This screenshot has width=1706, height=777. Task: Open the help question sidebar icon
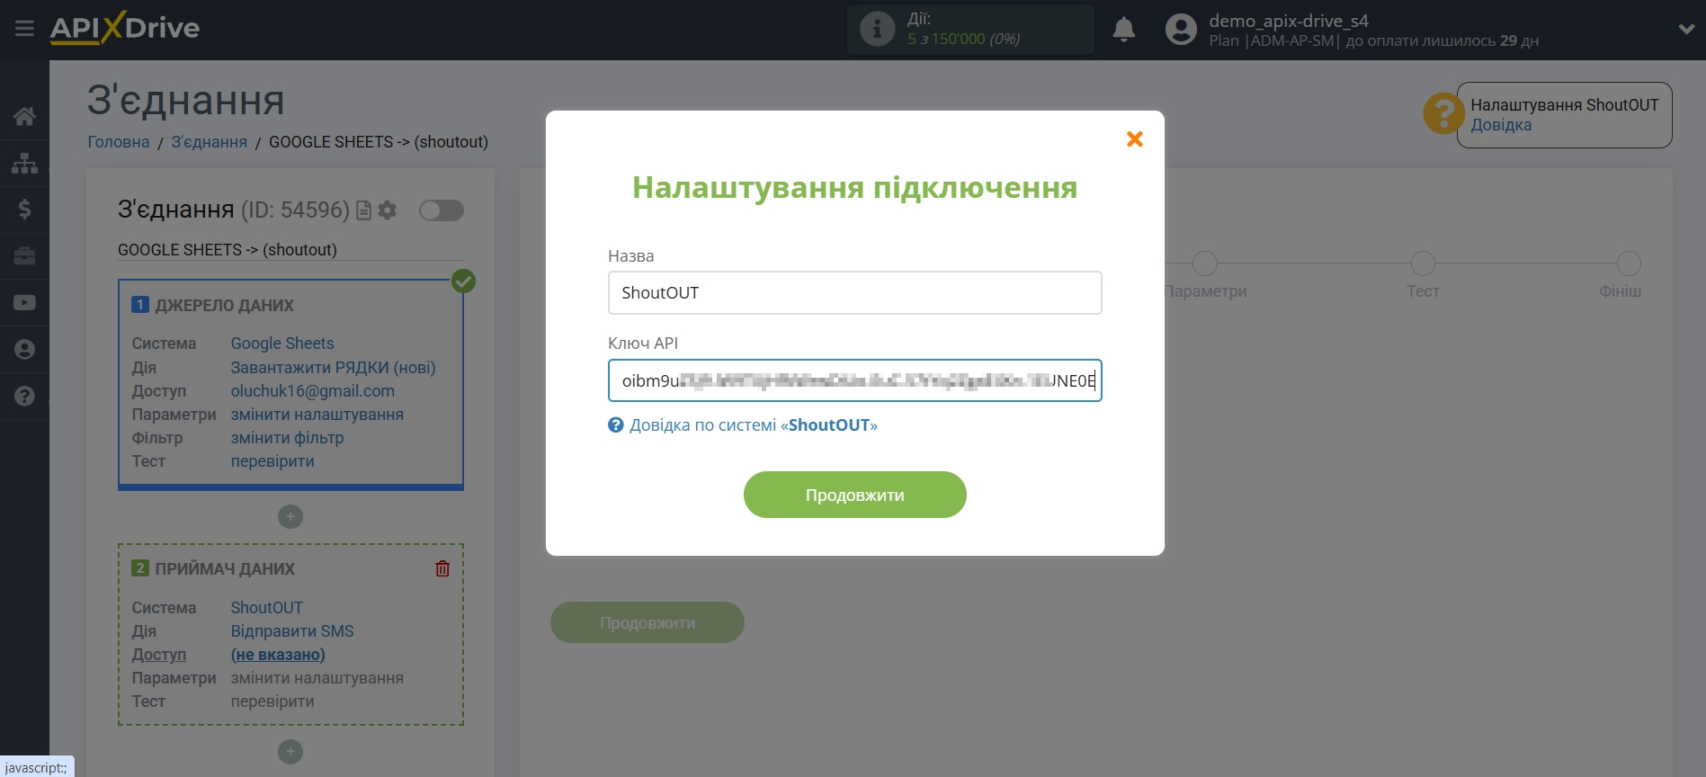(24, 396)
